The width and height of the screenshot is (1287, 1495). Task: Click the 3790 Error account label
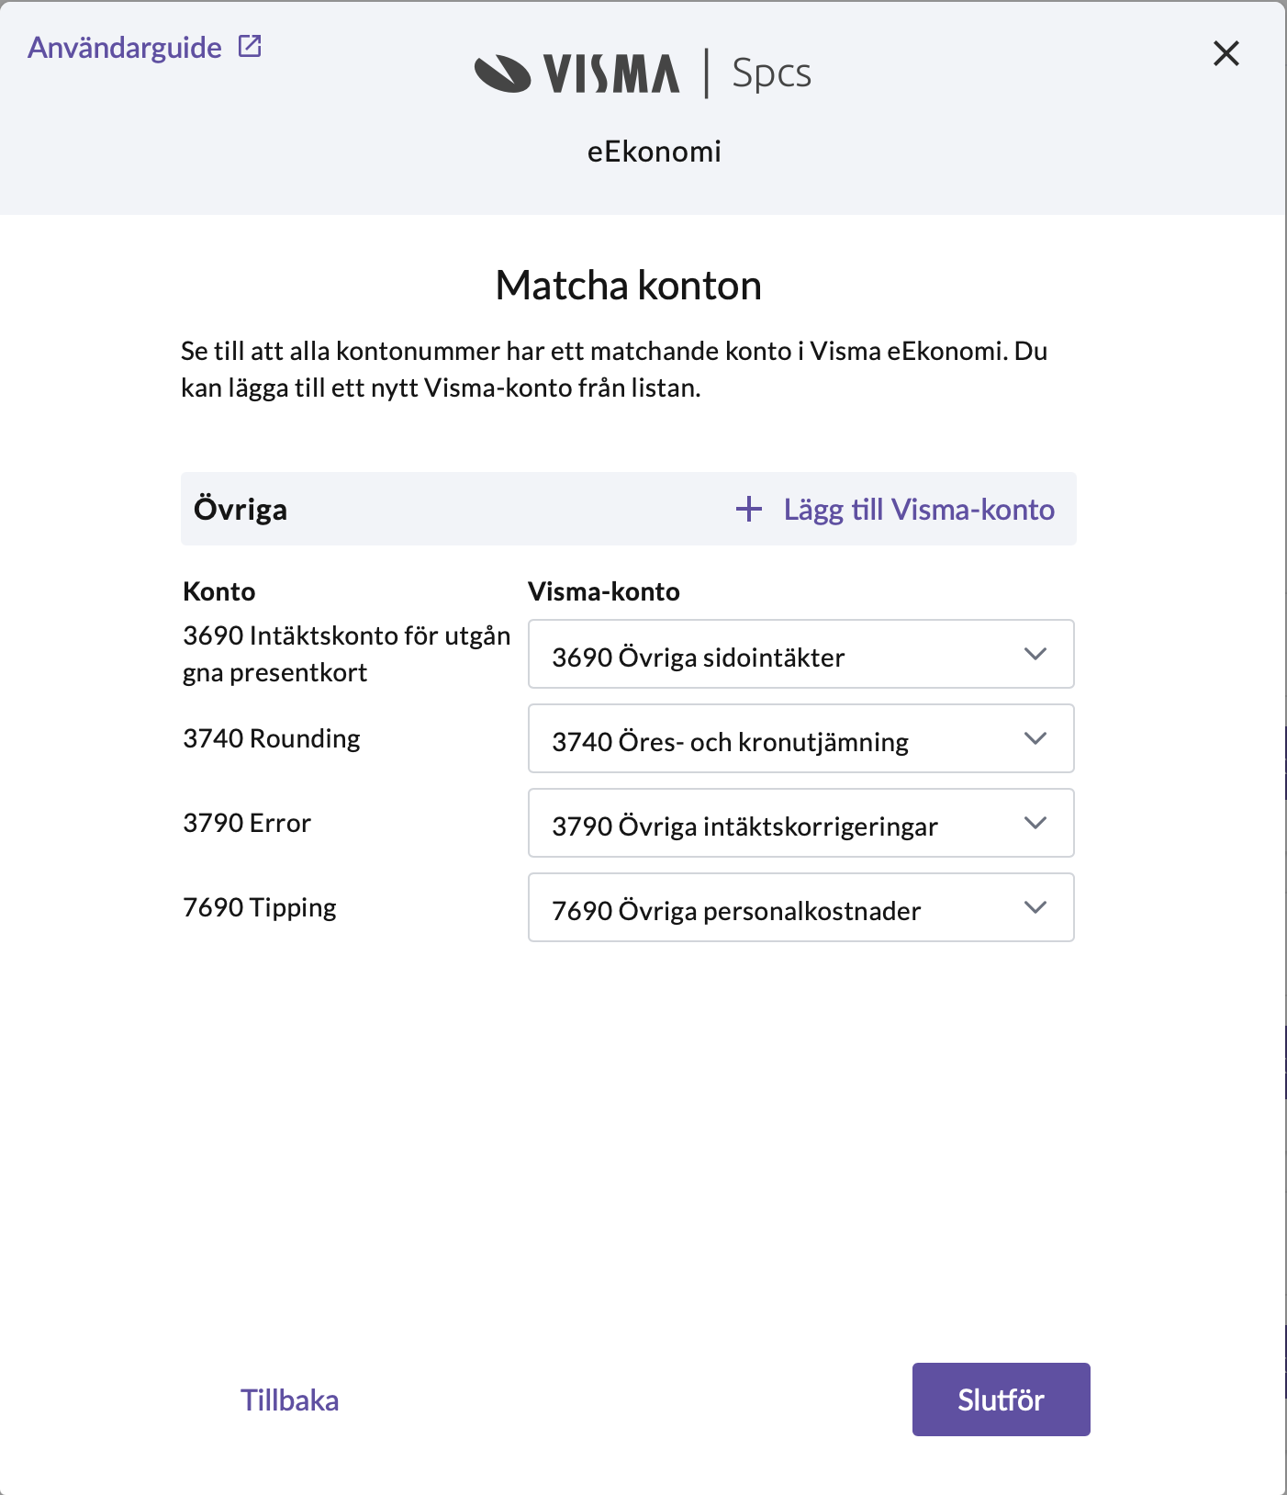coord(247,823)
